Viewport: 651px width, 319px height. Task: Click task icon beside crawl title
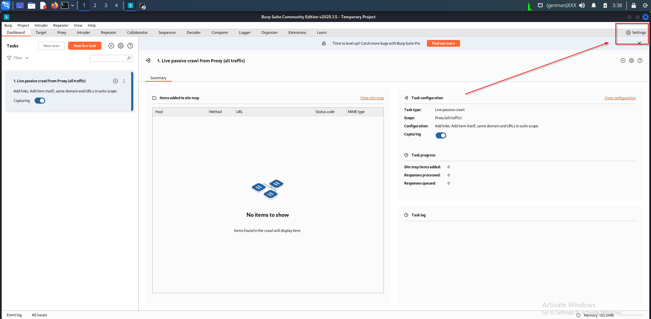148,61
